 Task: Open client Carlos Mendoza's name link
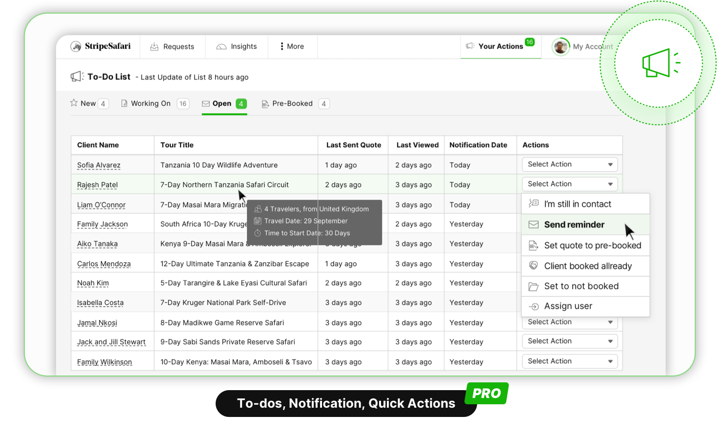click(x=104, y=264)
